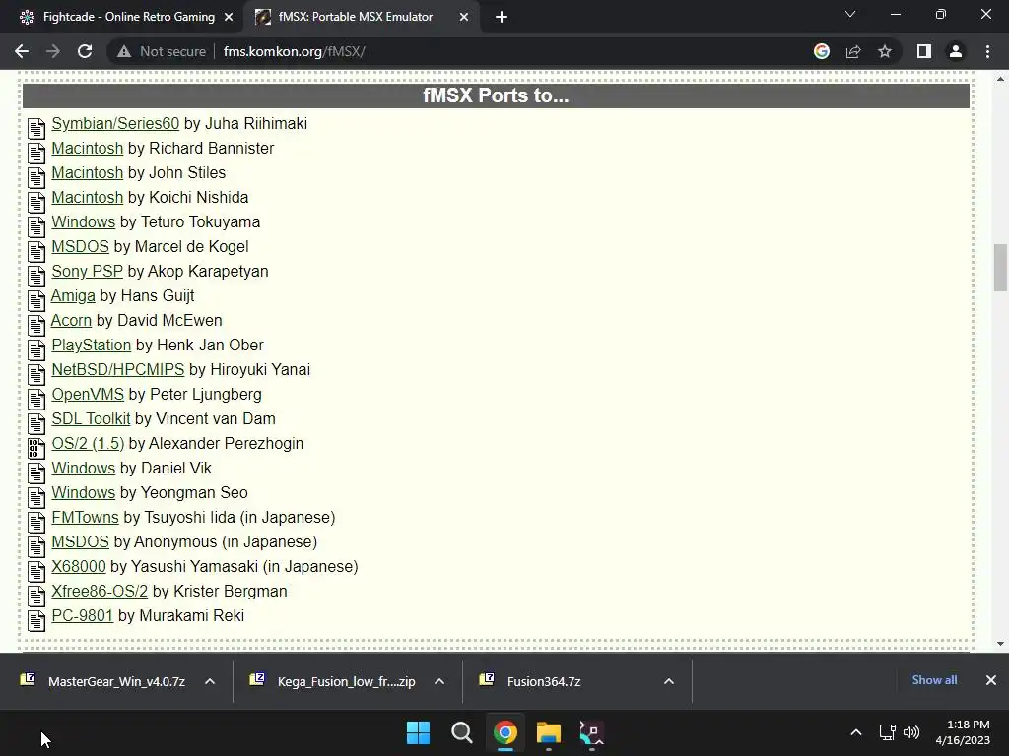Image resolution: width=1009 pixels, height=756 pixels.
Task: Open a new browser tab
Action: (x=502, y=18)
